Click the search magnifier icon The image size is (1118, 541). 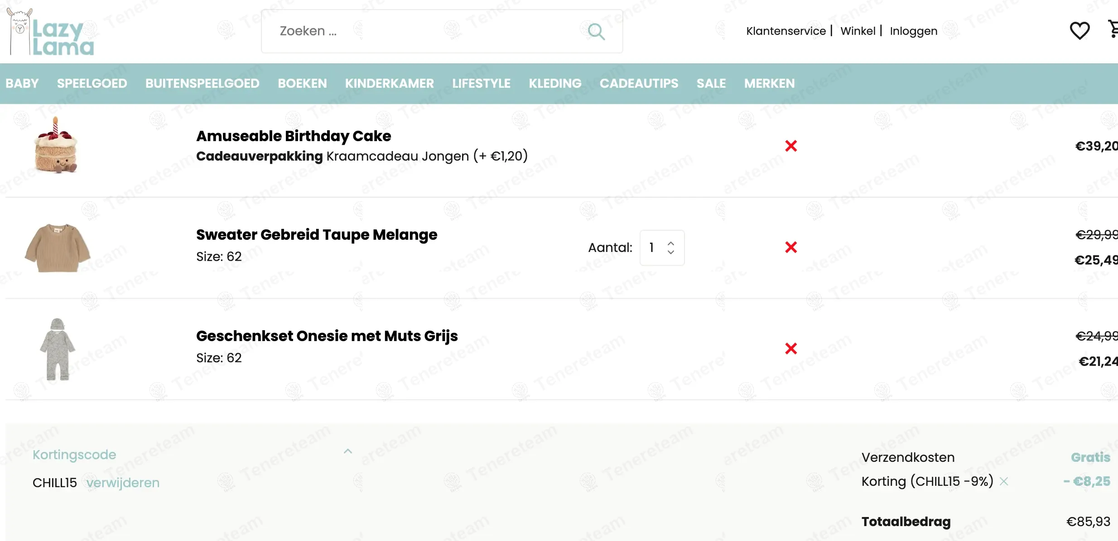coord(596,31)
